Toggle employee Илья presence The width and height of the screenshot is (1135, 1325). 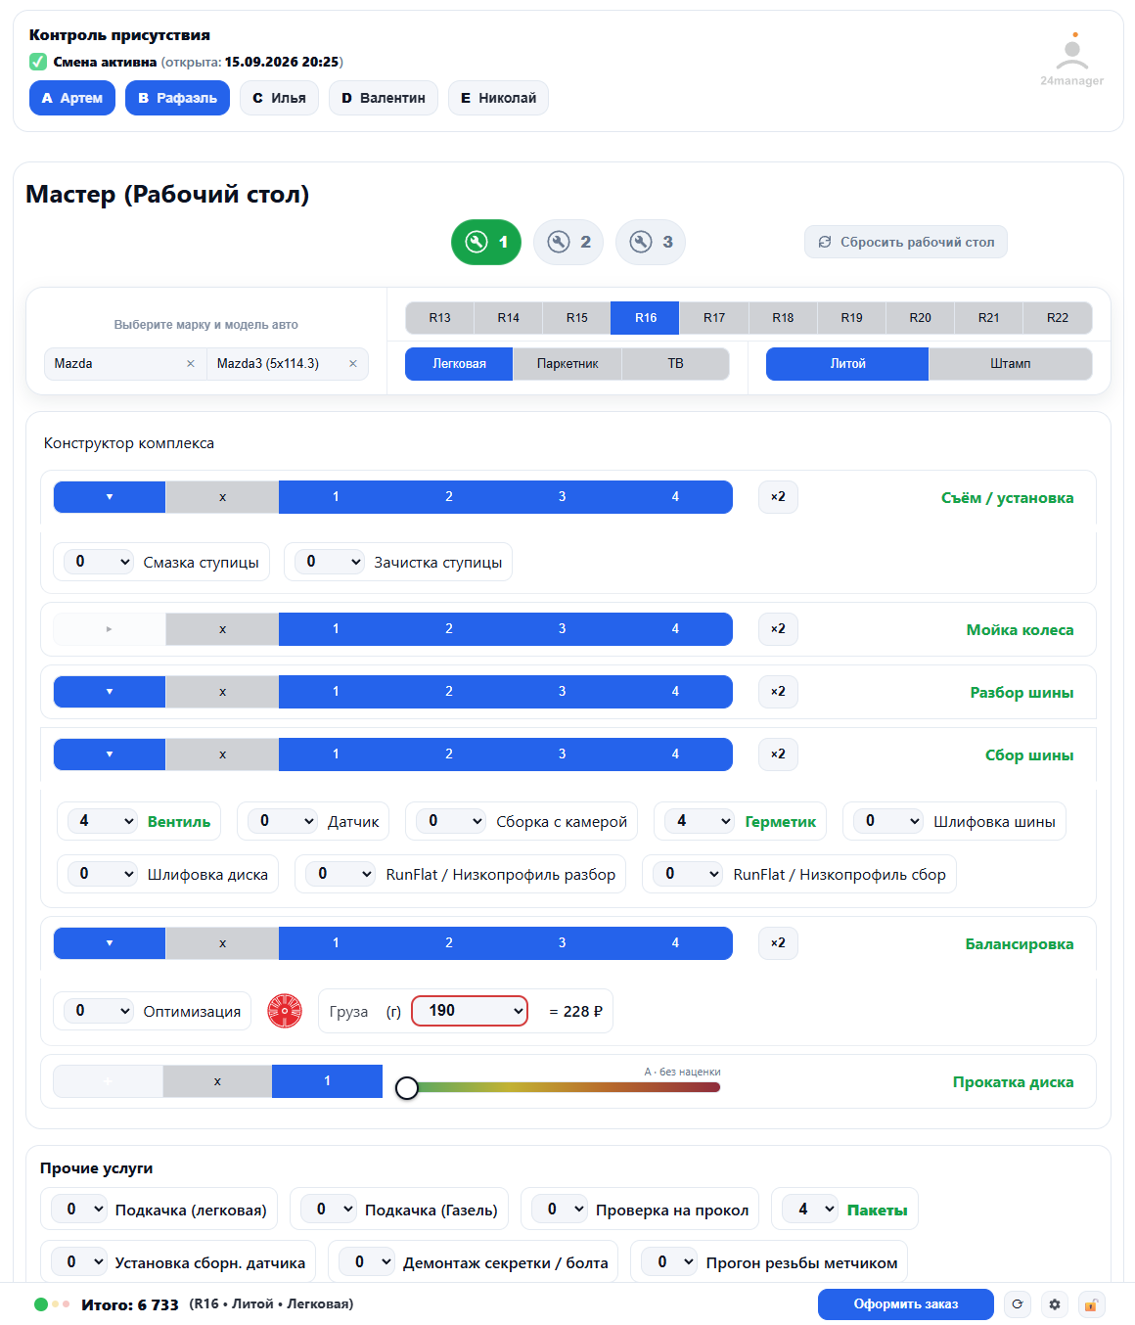(x=280, y=98)
